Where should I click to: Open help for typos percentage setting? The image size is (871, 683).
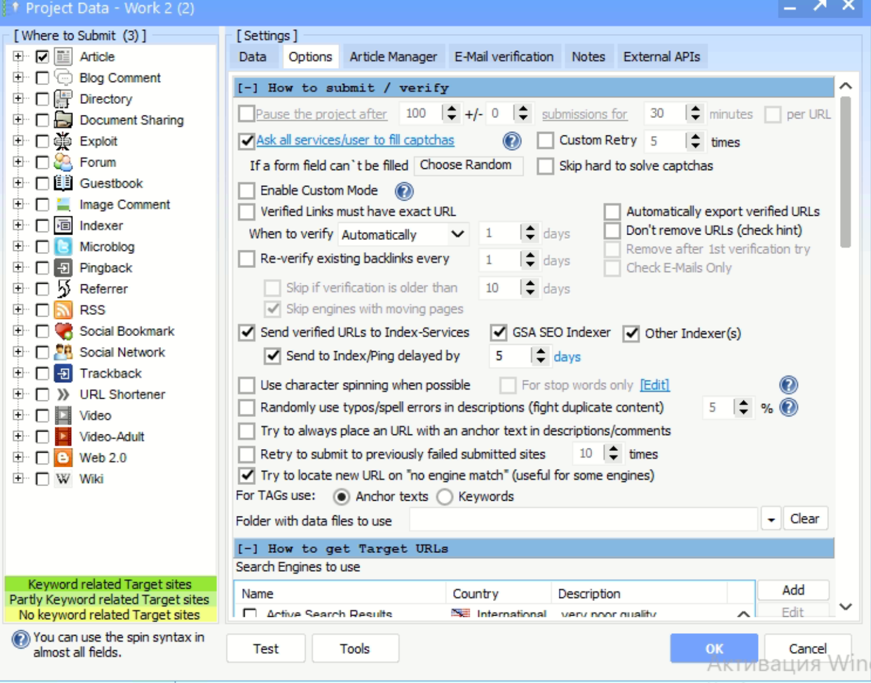pyautogui.click(x=788, y=407)
